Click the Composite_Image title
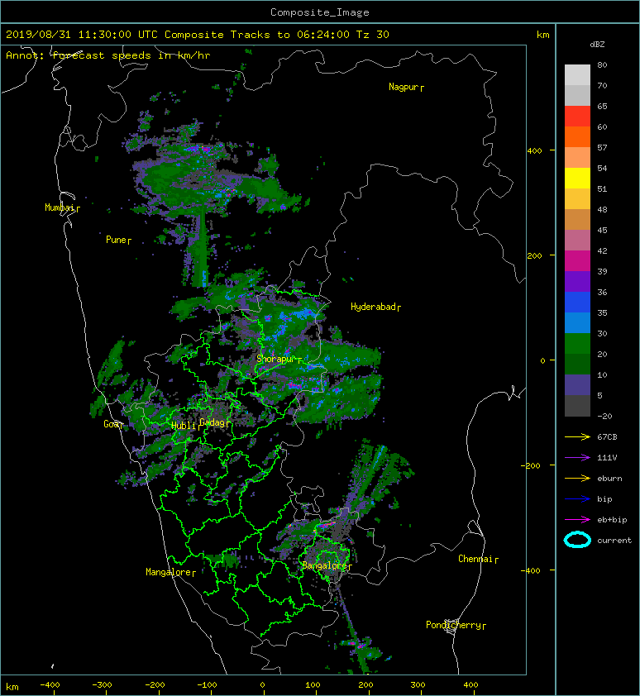 (x=320, y=12)
